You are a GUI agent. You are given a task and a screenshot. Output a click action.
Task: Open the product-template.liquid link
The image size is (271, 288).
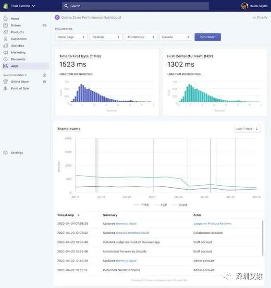point(132,233)
